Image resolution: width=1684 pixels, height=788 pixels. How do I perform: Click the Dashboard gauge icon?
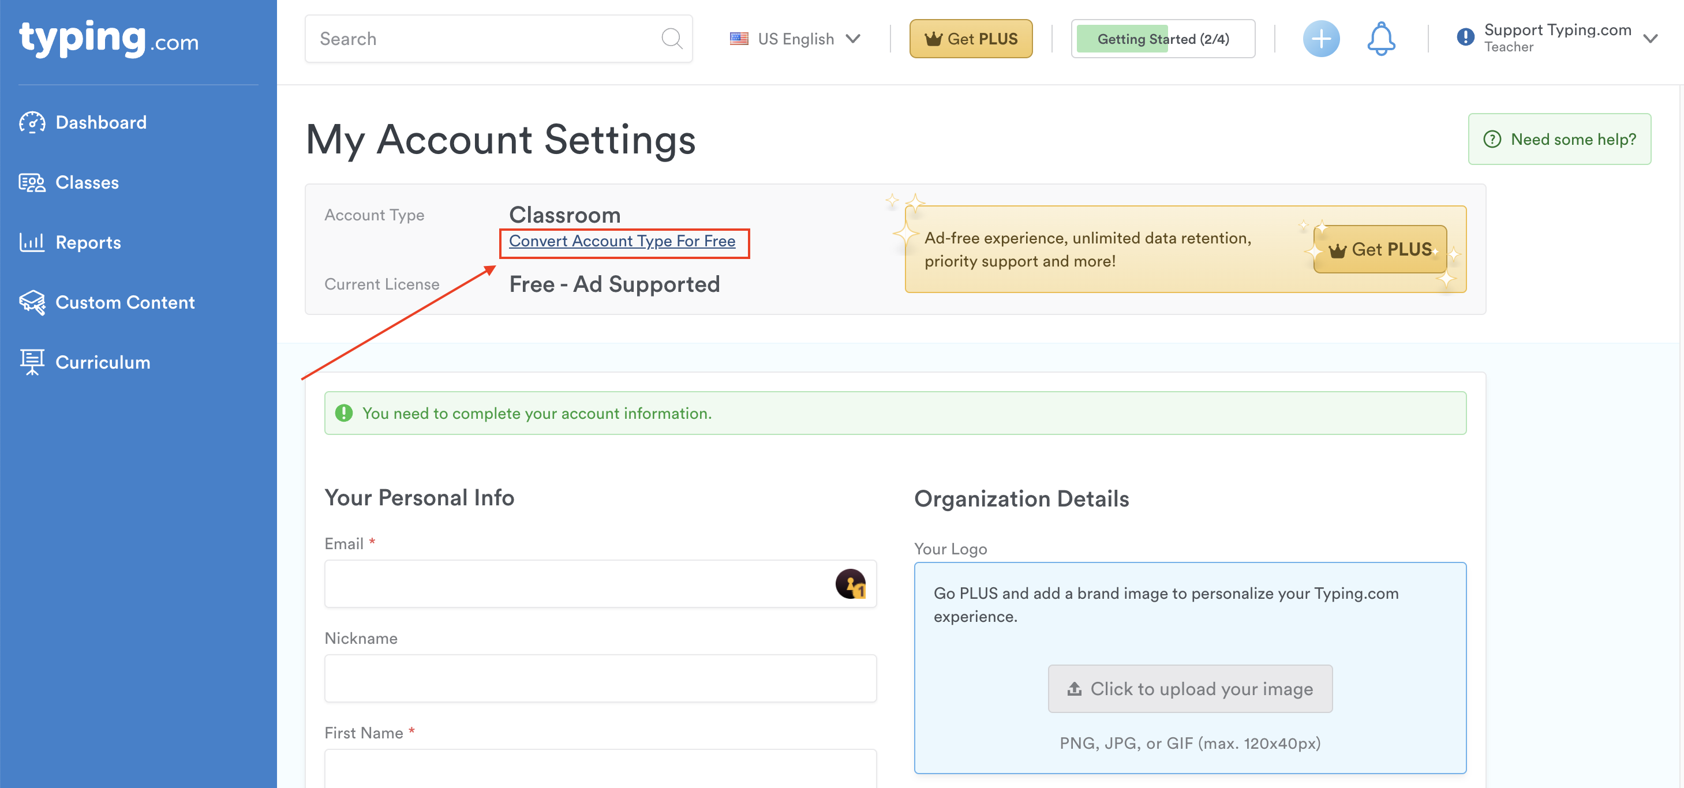point(32,122)
